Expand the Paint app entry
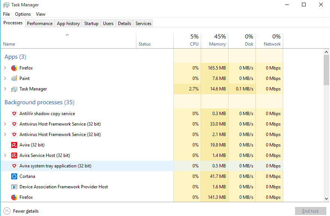Screen dimensions: 330x216 (x=5, y=78)
